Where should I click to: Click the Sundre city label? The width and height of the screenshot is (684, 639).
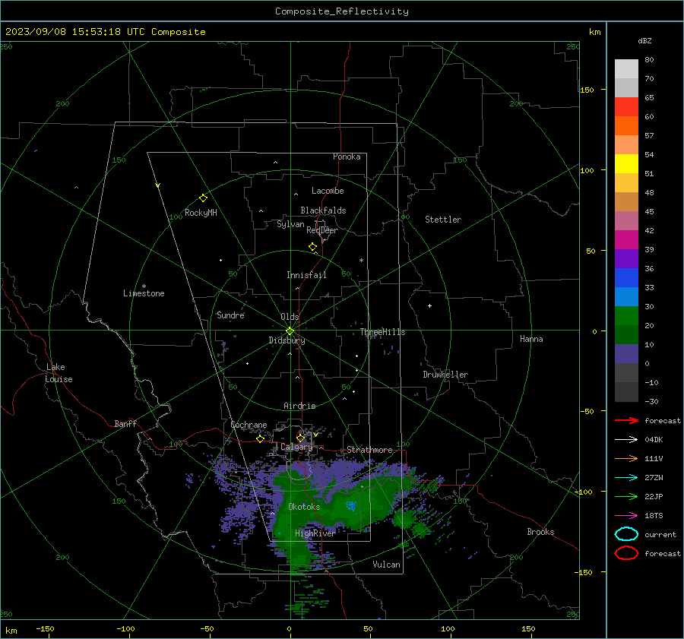(230, 315)
